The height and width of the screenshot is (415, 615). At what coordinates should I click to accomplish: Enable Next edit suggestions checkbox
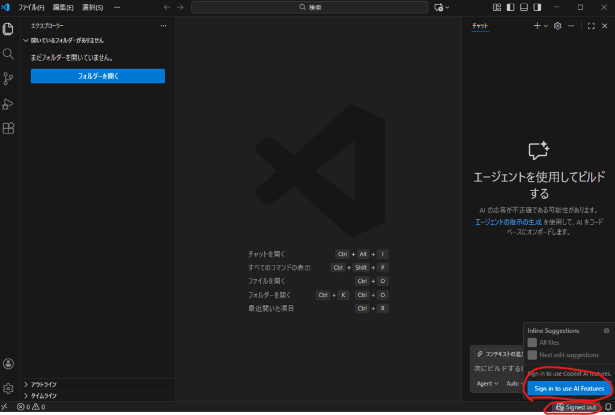[532, 355]
